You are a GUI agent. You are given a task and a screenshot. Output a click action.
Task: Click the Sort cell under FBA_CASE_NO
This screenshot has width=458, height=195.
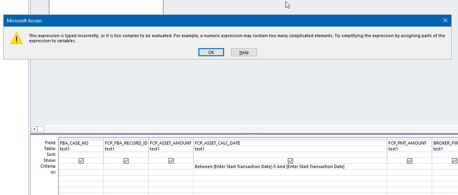point(81,155)
